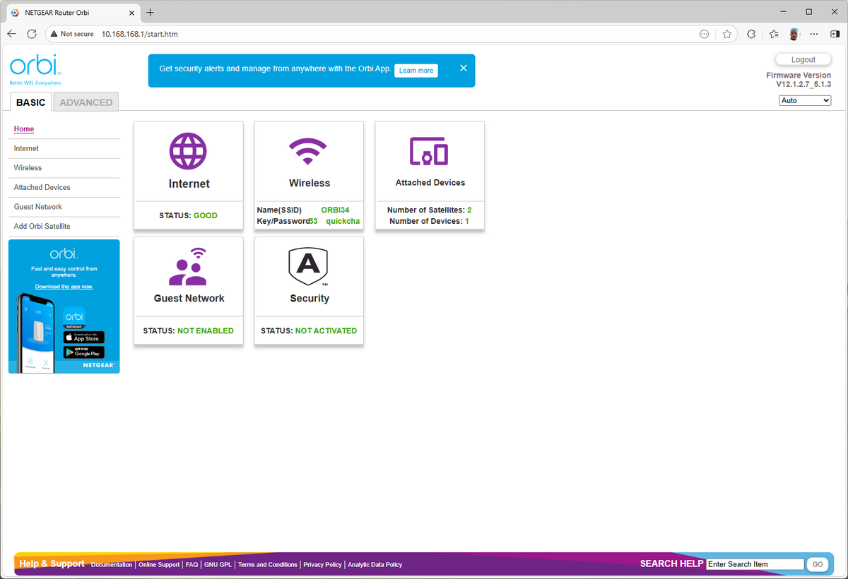Image resolution: width=848 pixels, height=579 pixels.
Task: Select Wireless in the sidebar
Action: coord(28,168)
